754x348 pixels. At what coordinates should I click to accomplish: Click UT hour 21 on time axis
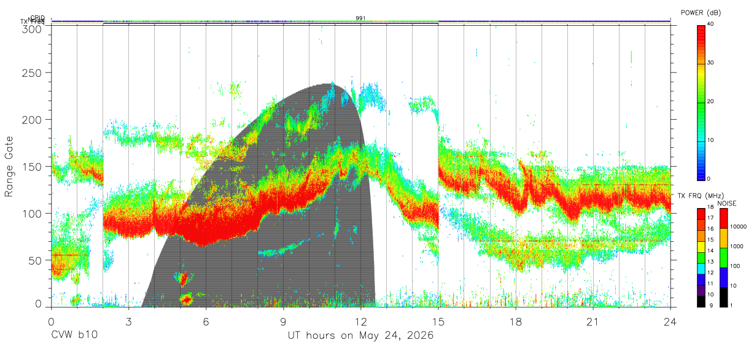tap(593, 322)
